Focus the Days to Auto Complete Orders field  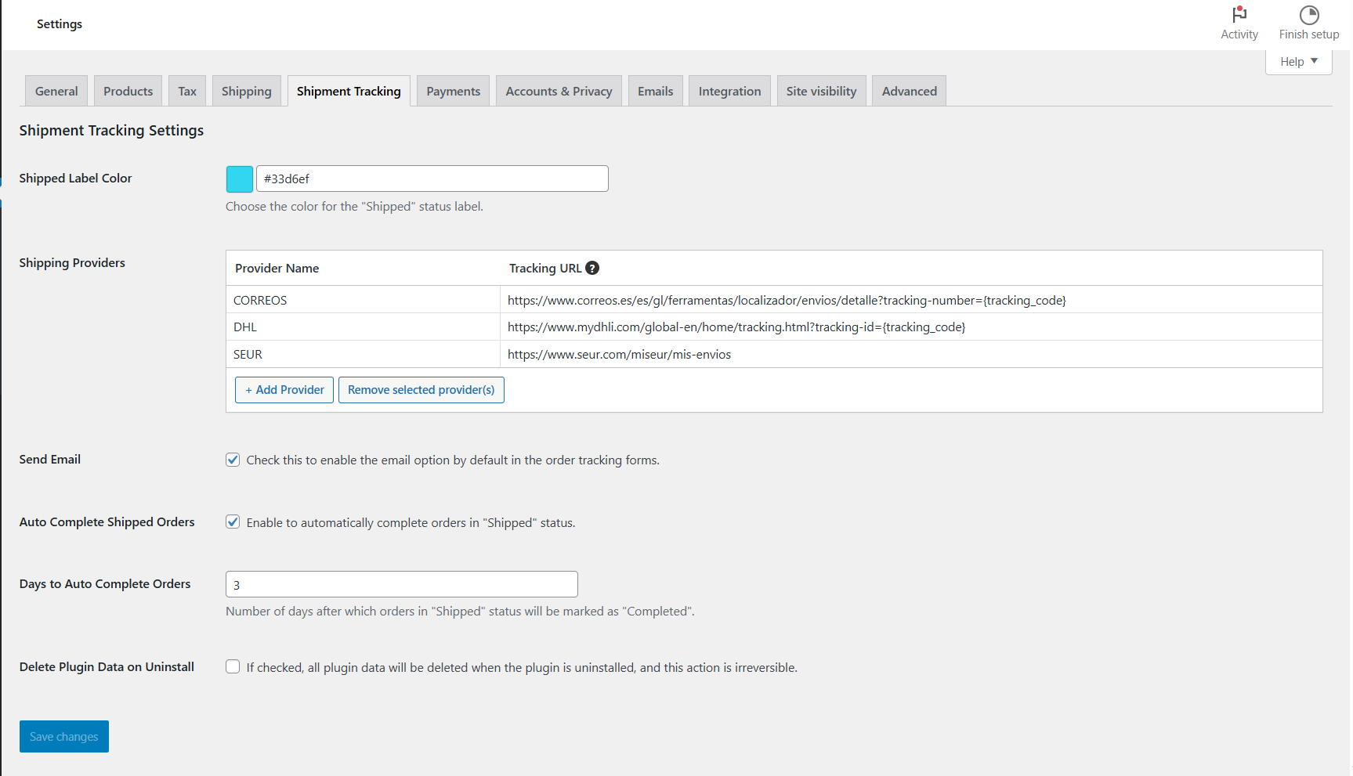coord(402,584)
